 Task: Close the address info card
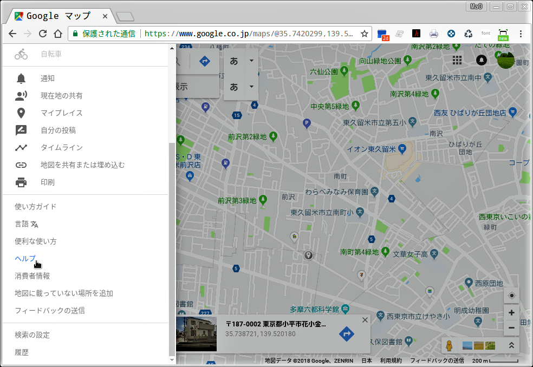click(365, 320)
